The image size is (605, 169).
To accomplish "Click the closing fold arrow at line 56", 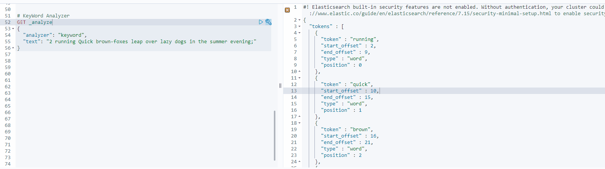I will pos(13,48).
